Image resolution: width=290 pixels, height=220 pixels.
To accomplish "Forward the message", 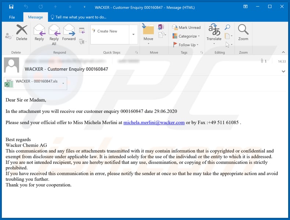I will tap(69, 33).
